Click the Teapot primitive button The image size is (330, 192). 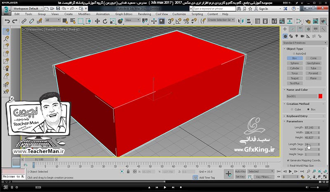coord(295,78)
